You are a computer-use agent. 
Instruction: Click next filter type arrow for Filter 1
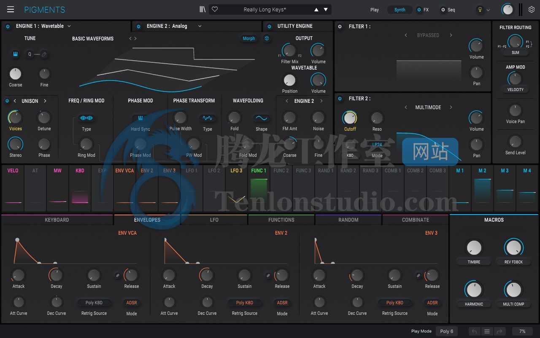tap(451, 35)
